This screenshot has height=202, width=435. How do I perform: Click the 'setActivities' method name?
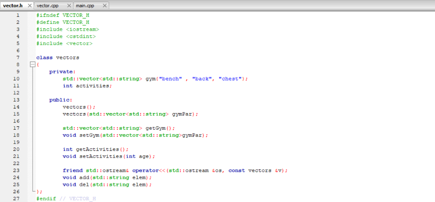[101, 156]
